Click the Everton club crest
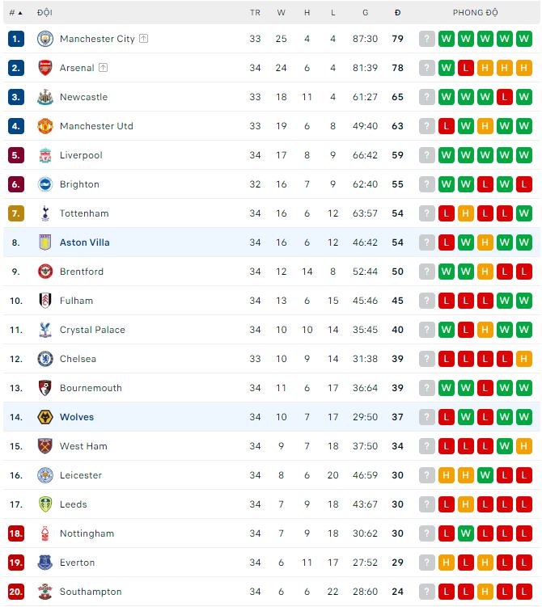 (45, 563)
